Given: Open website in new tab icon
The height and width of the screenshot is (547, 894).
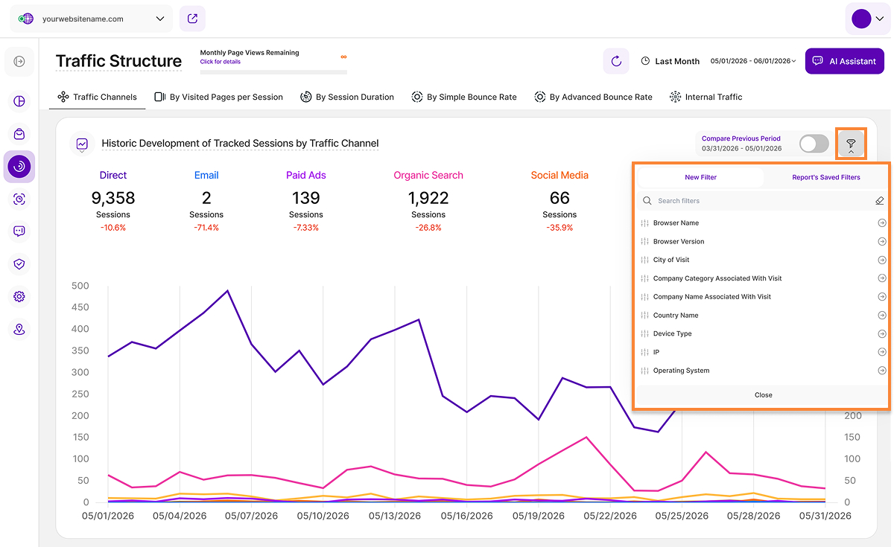Looking at the screenshot, I should tap(192, 19).
